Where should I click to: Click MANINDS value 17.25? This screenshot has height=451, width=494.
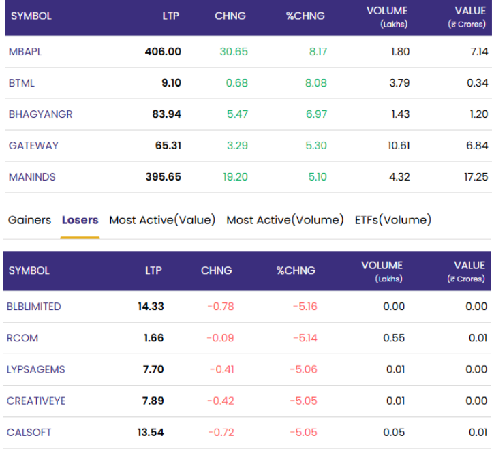tap(476, 177)
